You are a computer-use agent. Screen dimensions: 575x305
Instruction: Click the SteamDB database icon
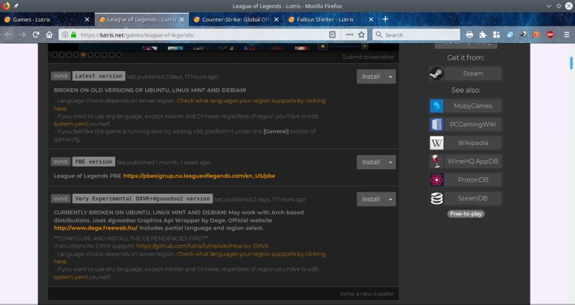[x=436, y=198]
